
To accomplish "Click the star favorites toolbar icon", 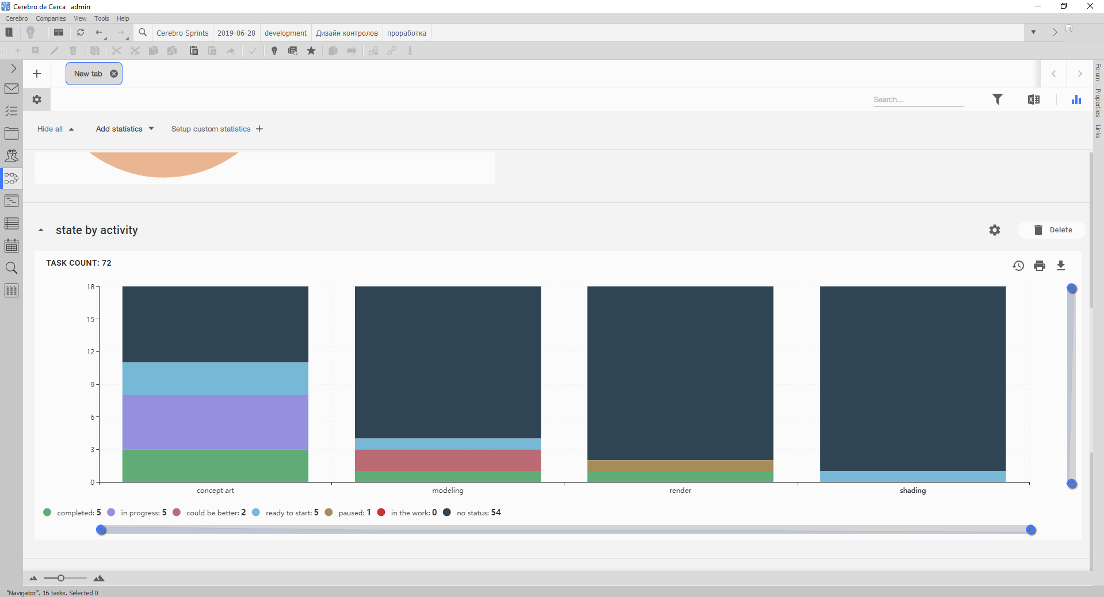I will click(311, 51).
